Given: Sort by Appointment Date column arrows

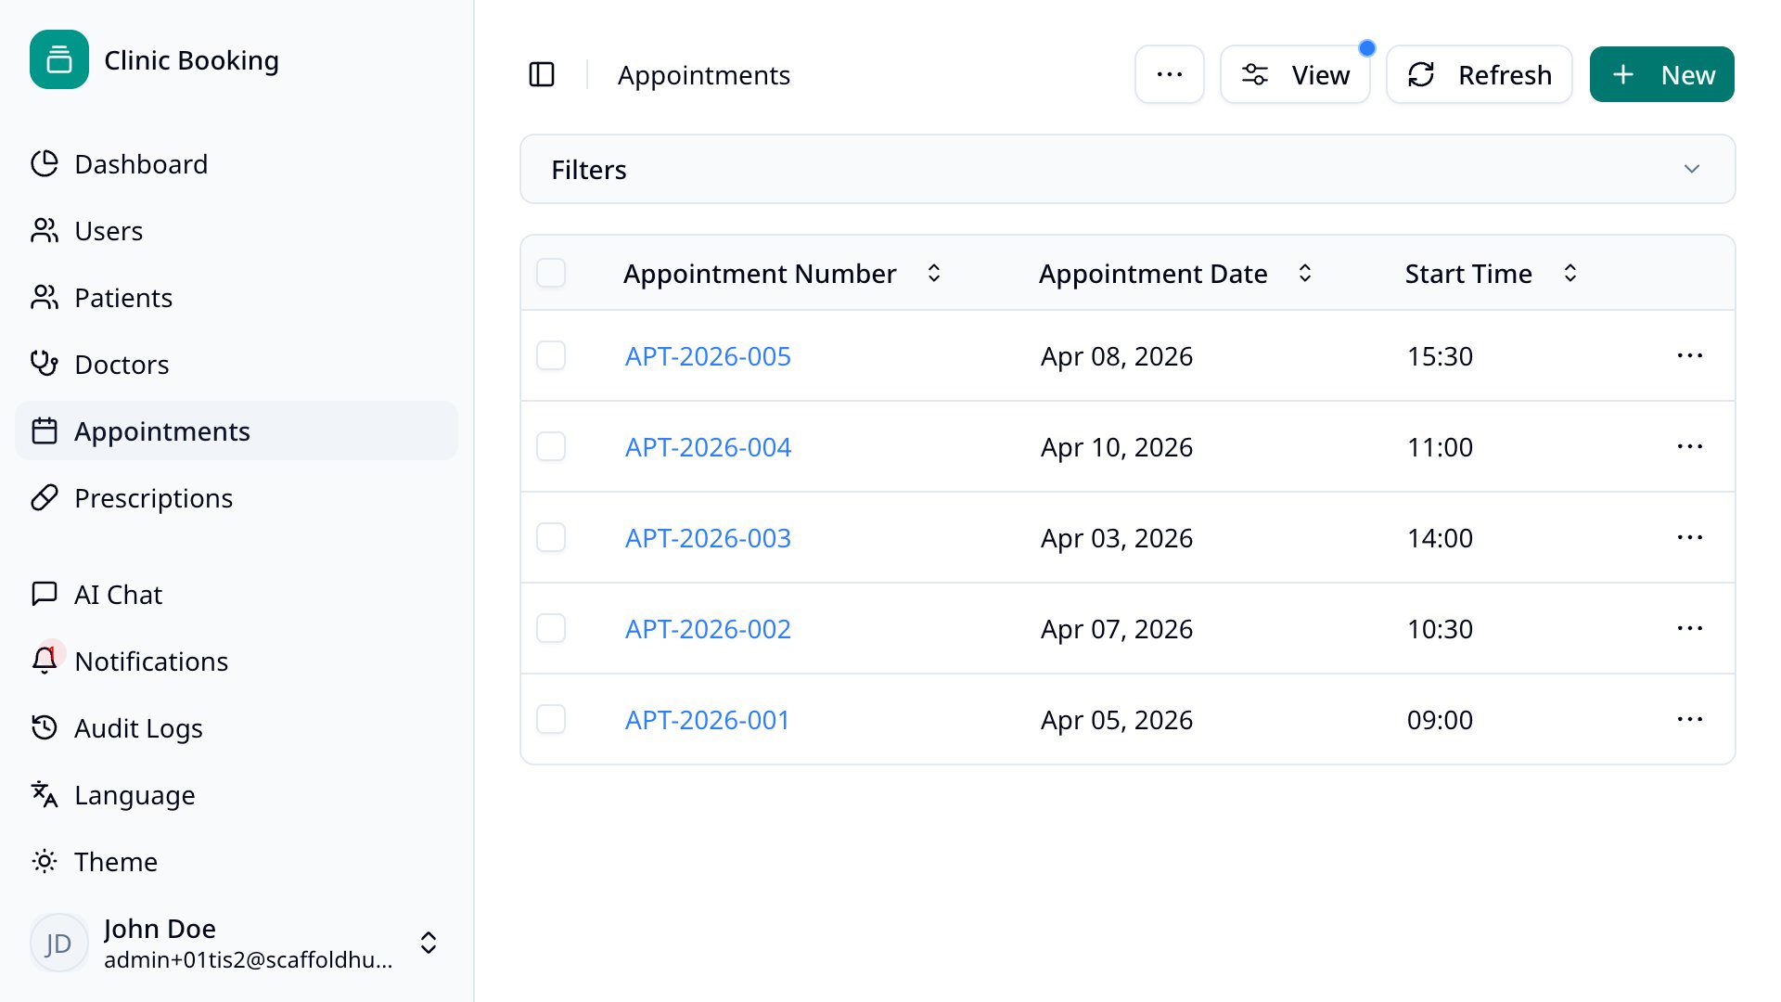Looking at the screenshot, I should 1304,273.
